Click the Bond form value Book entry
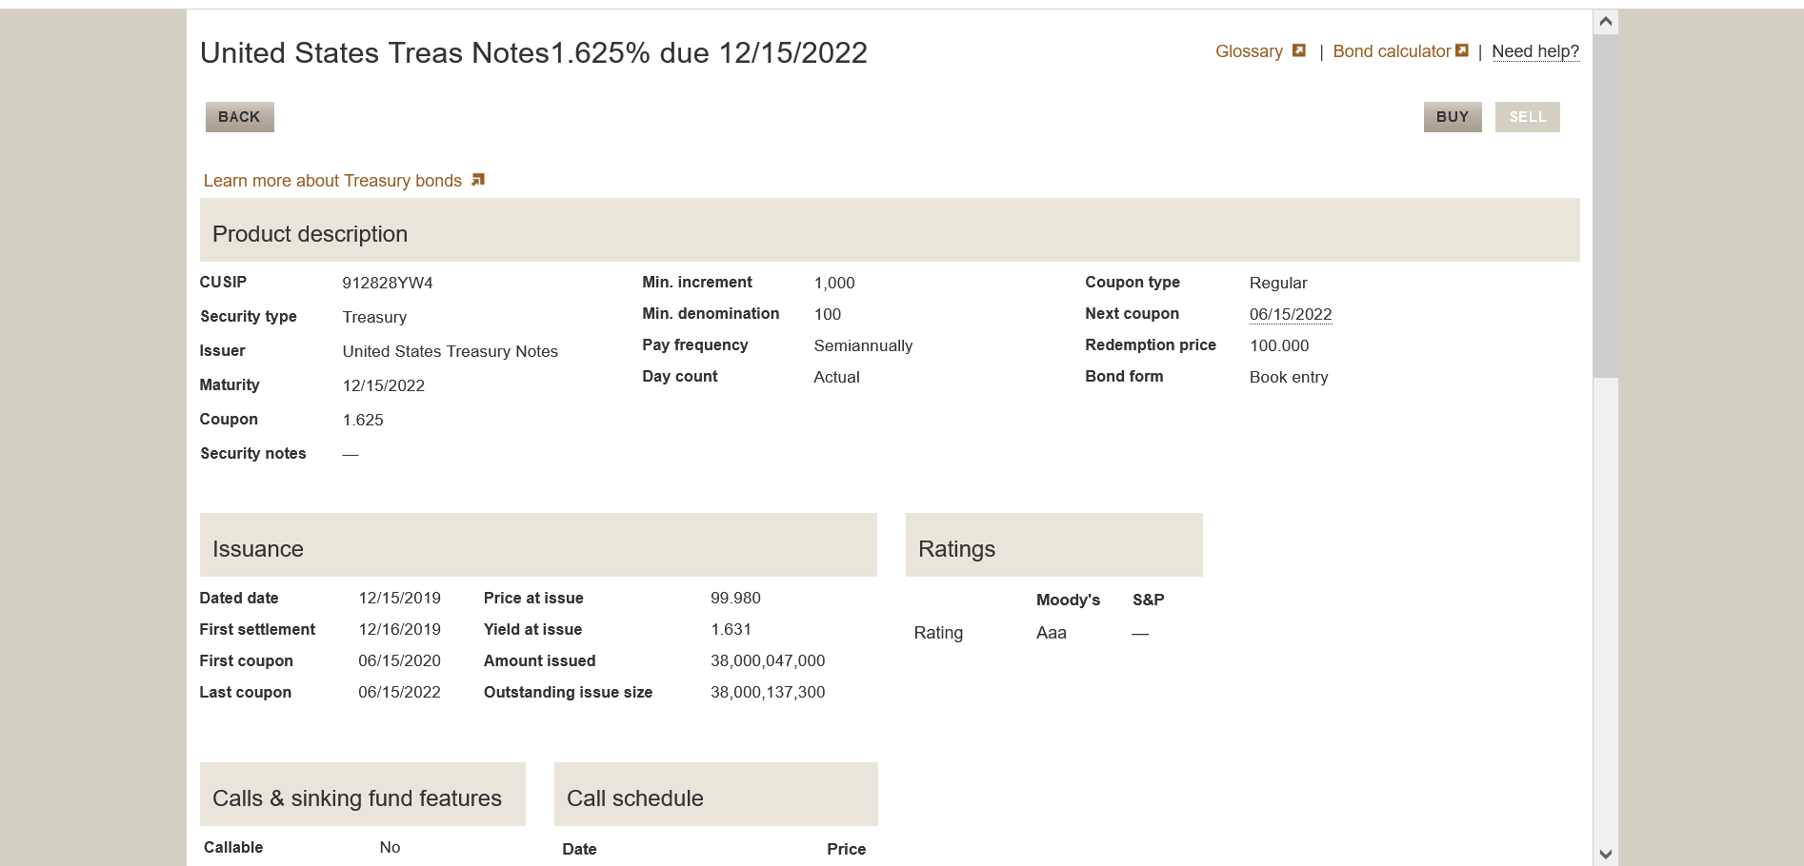 [1289, 377]
